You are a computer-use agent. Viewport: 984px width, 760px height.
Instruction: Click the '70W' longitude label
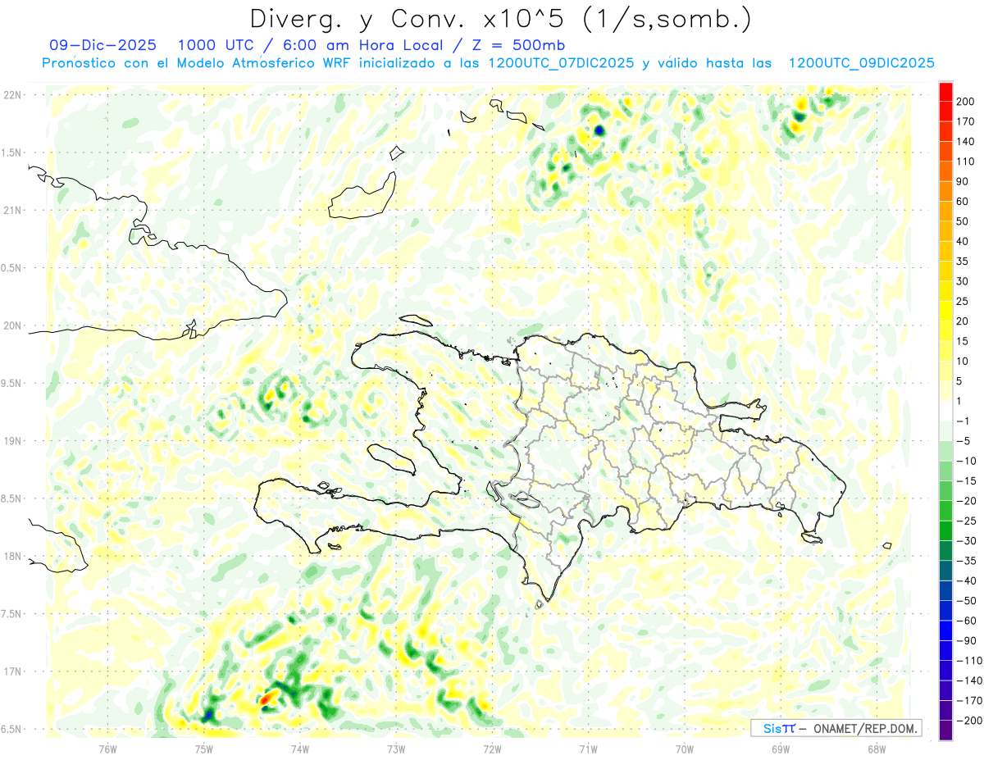click(x=685, y=749)
